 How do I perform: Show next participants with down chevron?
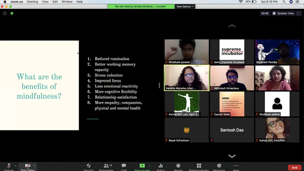point(232,156)
